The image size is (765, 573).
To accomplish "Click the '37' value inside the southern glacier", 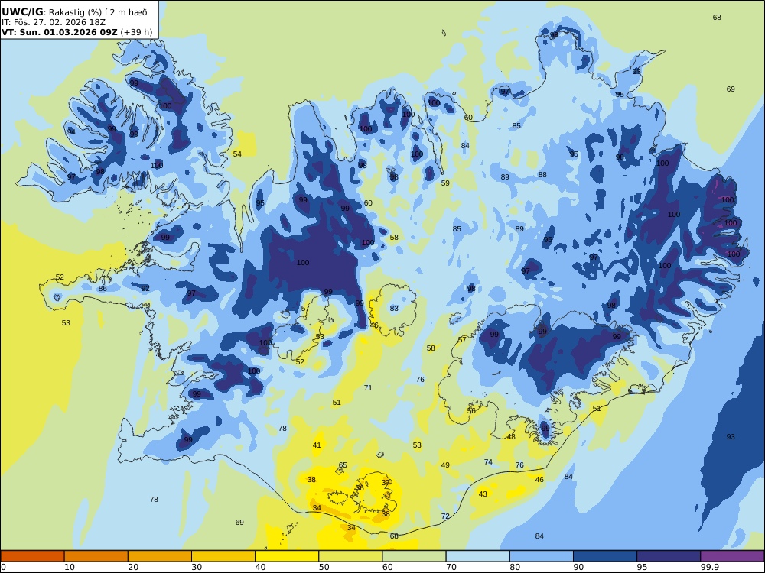I will click(386, 482).
